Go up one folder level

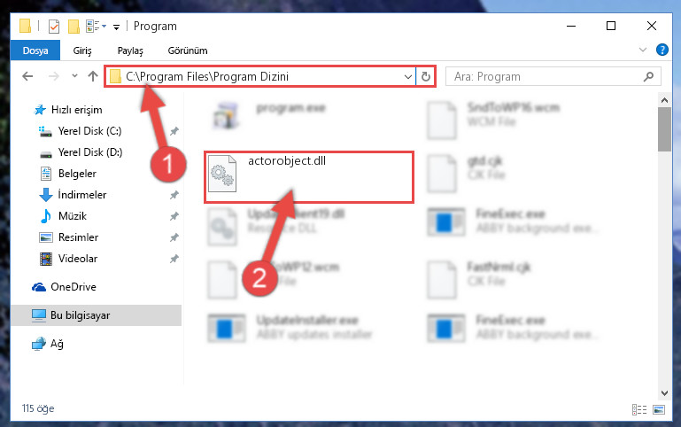tap(92, 76)
